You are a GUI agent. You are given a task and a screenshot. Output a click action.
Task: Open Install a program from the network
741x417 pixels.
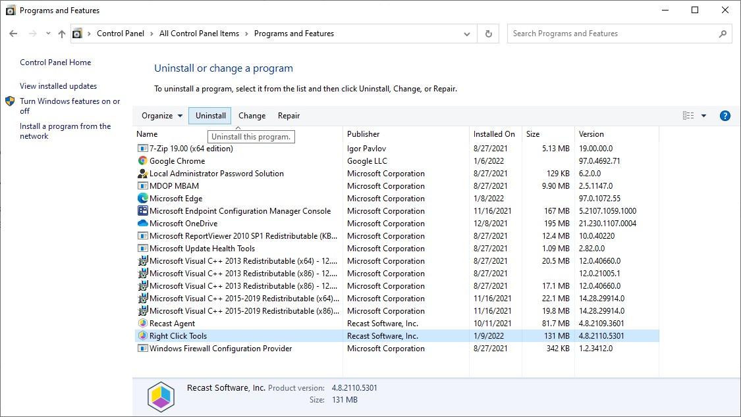[x=65, y=131]
